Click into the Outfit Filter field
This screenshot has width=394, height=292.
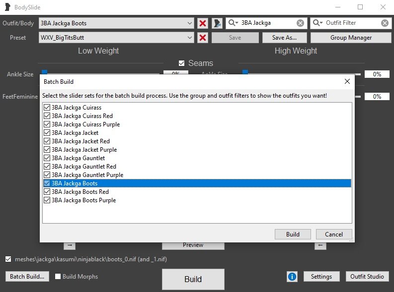352,23
